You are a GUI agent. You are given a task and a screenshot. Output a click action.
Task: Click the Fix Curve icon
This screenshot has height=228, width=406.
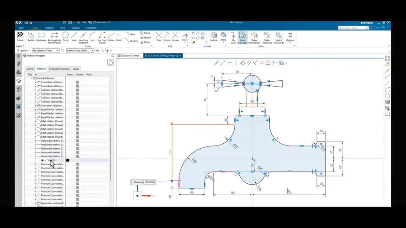233,36
